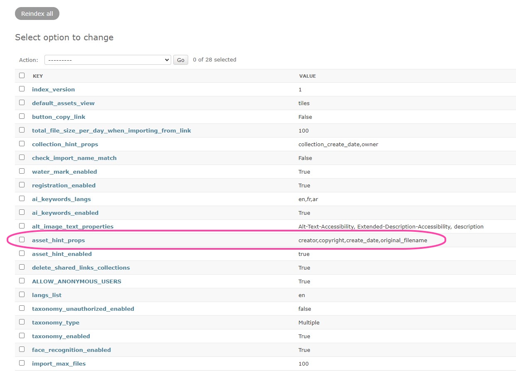Tick total_file_size_per_day_when_importing_from_link checkbox
Viewport: 516px width, 371px height.
click(22, 130)
